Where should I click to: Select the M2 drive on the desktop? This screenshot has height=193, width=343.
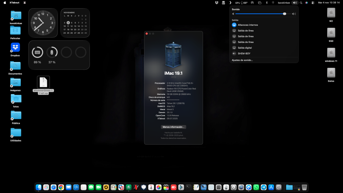click(331, 13)
